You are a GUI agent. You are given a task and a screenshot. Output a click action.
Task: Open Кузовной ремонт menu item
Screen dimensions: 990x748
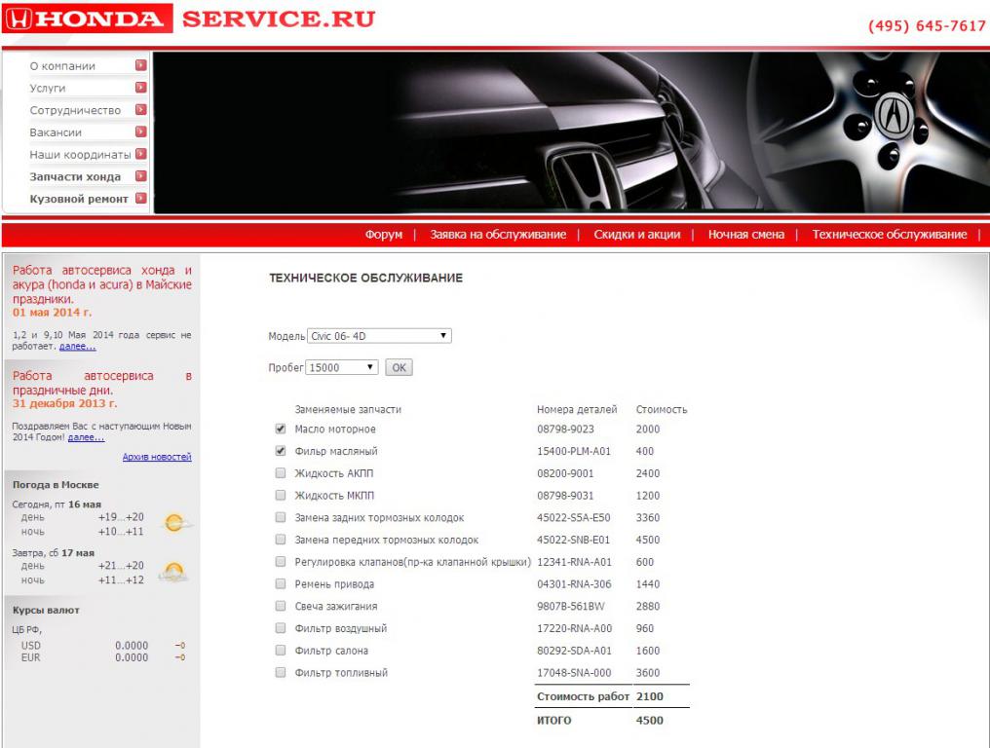tap(79, 199)
